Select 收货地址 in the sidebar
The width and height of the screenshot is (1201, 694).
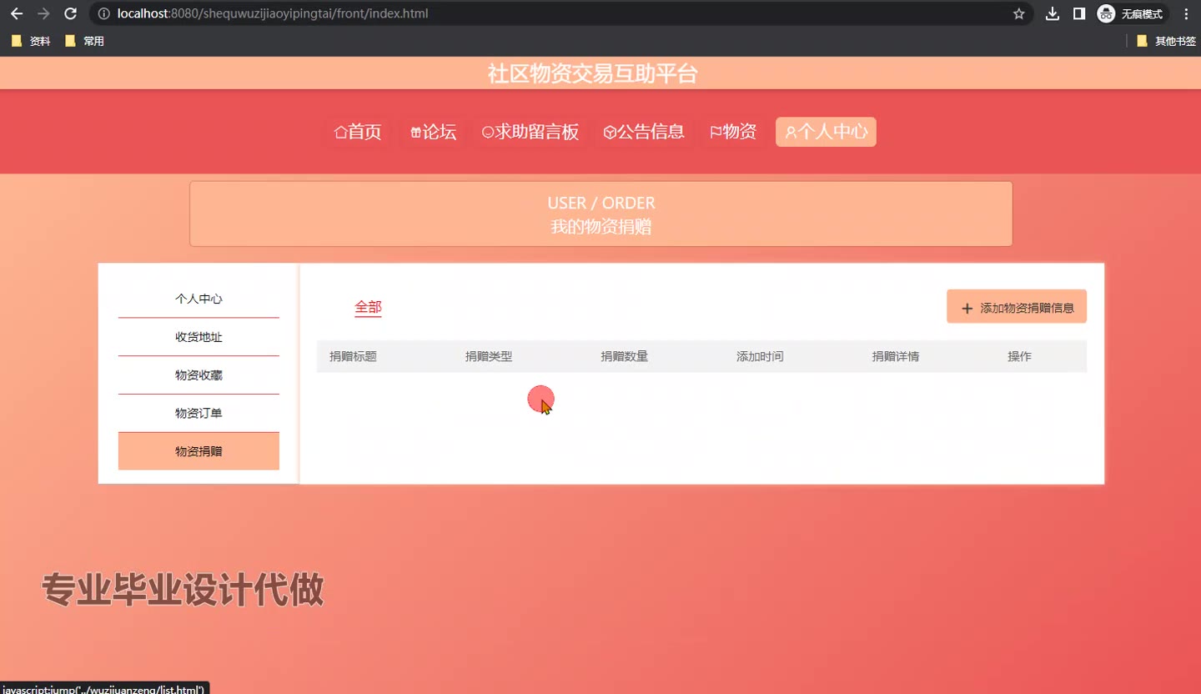pyautogui.click(x=198, y=337)
